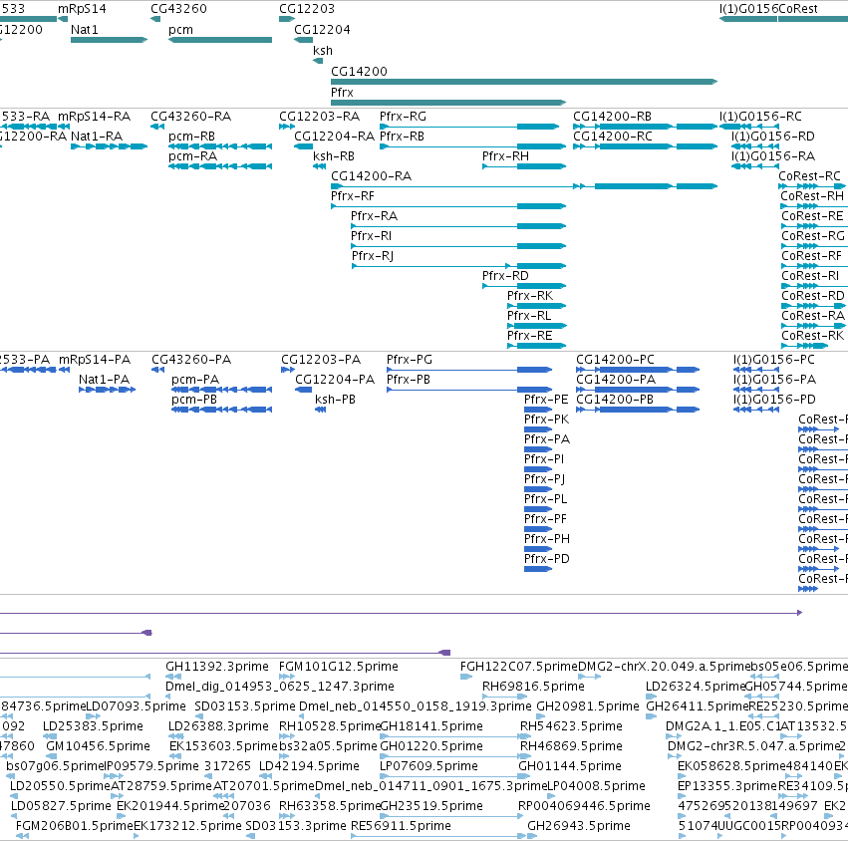Viewport: 848px width, 841px height.
Task: Select transcript label CoRest-RC
Action: 810,176
